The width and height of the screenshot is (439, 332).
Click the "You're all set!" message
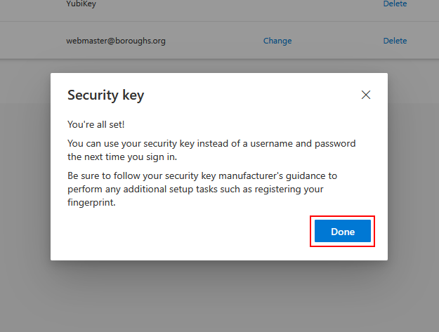pyautogui.click(x=96, y=124)
